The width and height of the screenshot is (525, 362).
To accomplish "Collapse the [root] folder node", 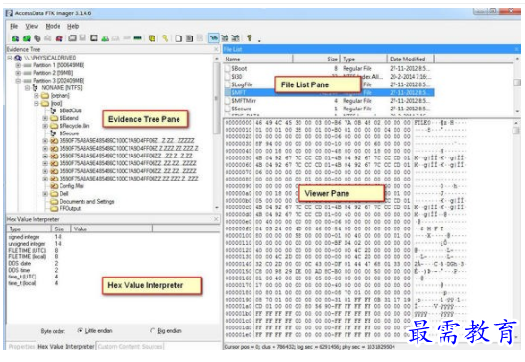I will click(36, 104).
